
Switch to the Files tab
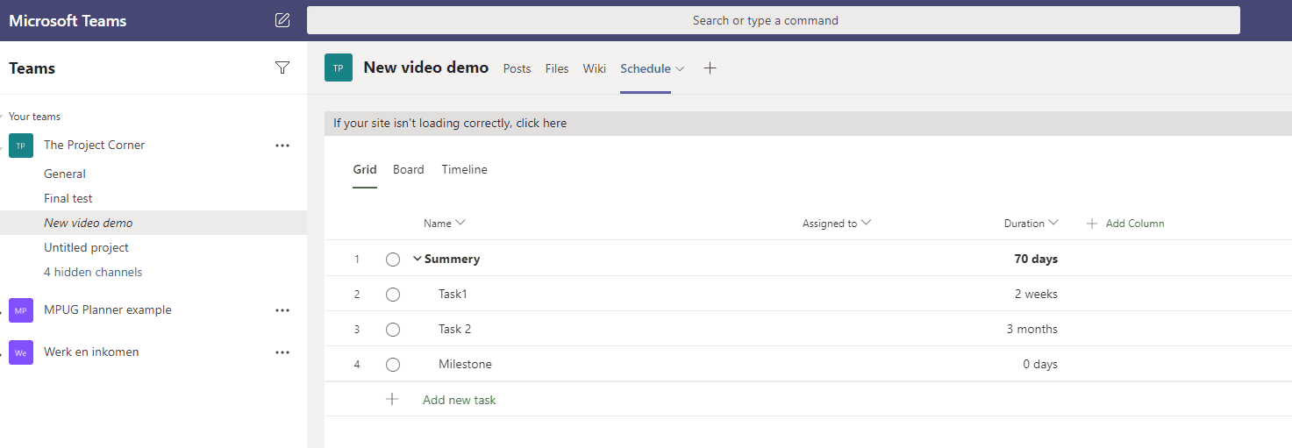pos(557,68)
